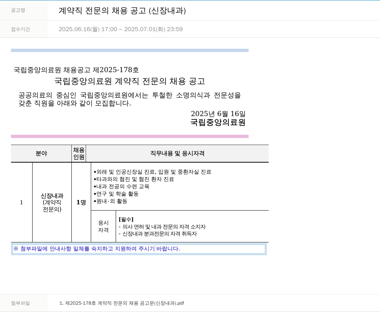Click 타과와의 협진 및 협진 환자 진료 line
Image resolution: width=380 pixels, height=312 pixels.
pyautogui.click(x=134, y=179)
